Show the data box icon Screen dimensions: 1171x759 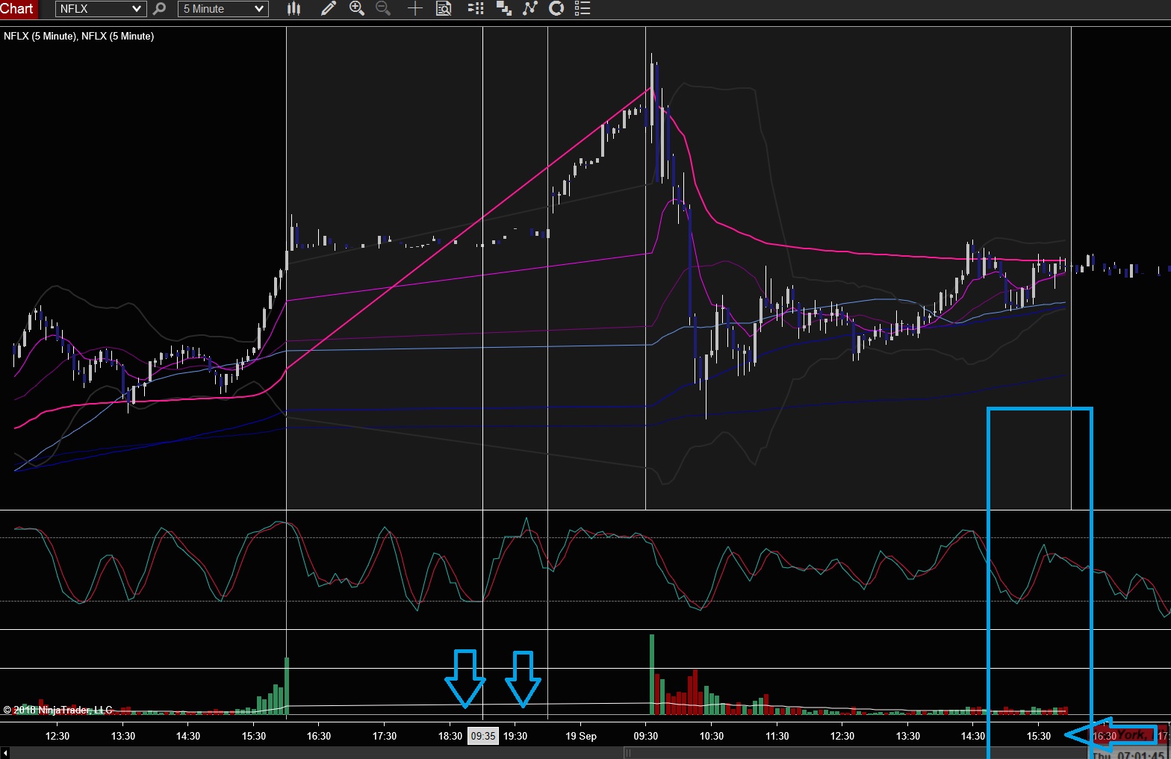[x=444, y=9]
